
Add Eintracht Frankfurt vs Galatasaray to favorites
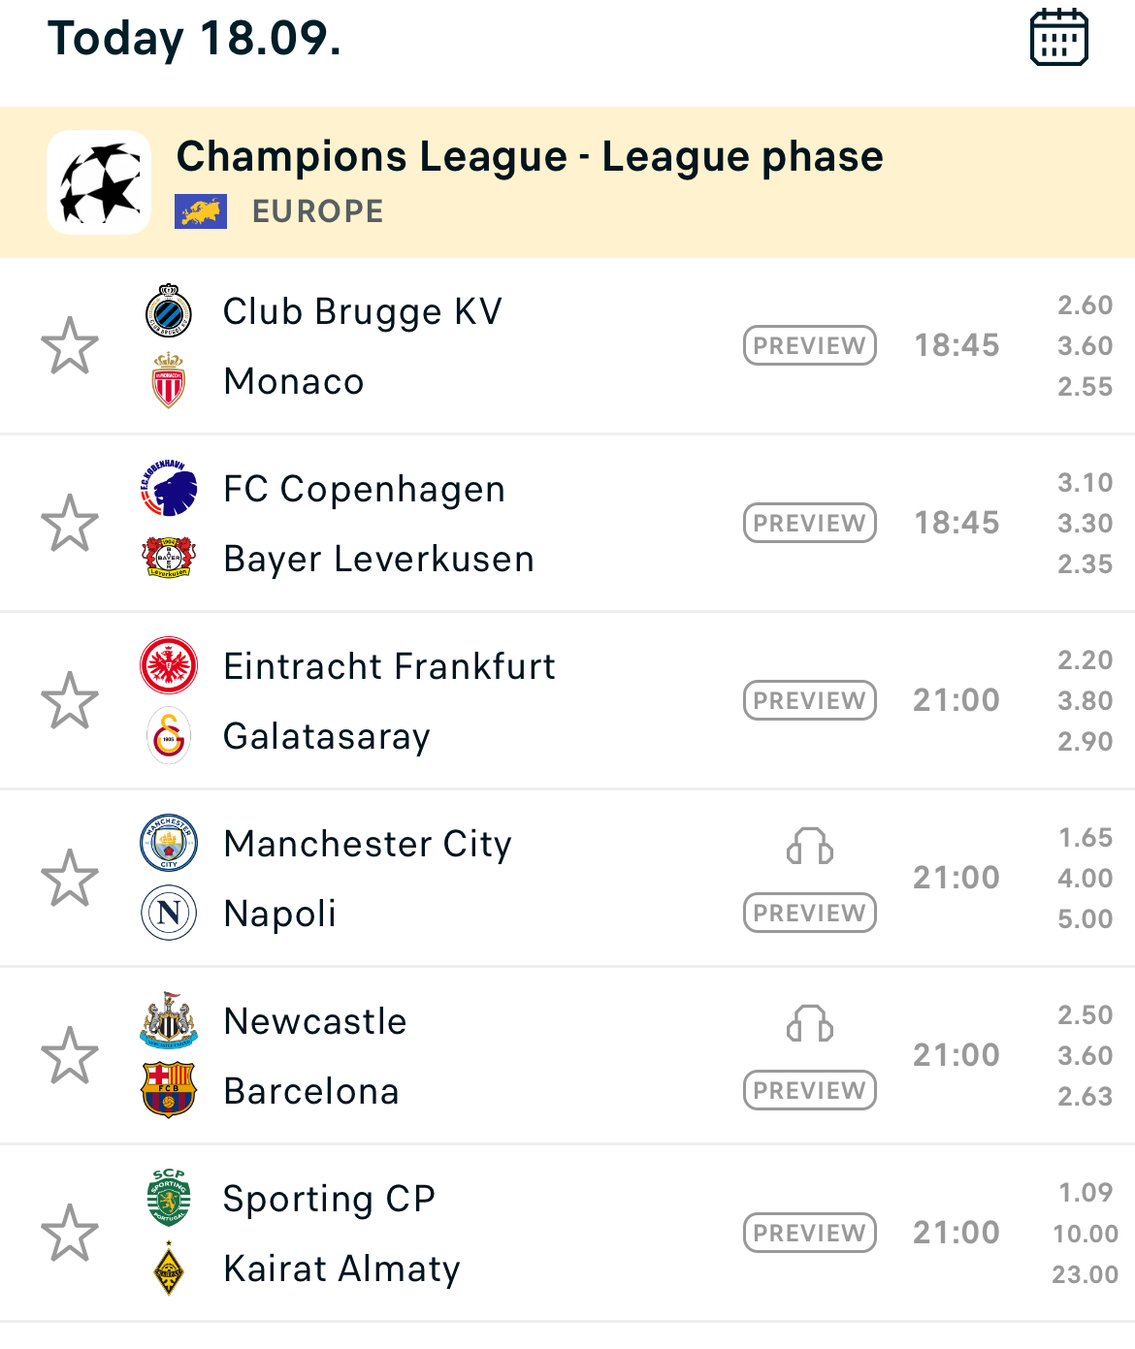tap(70, 701)
